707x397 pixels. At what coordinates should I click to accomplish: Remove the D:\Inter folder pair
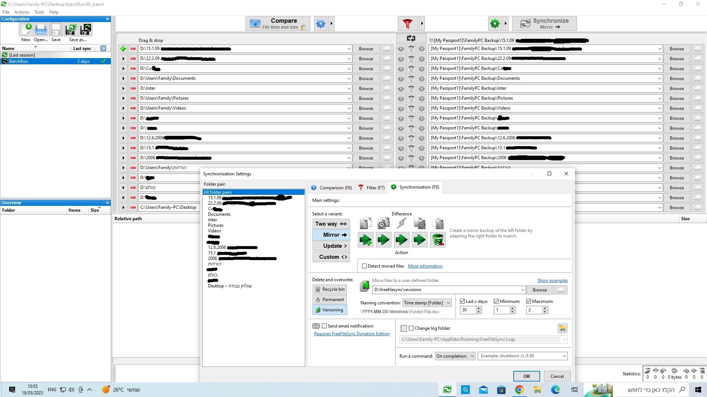click(x=133, y=88)
